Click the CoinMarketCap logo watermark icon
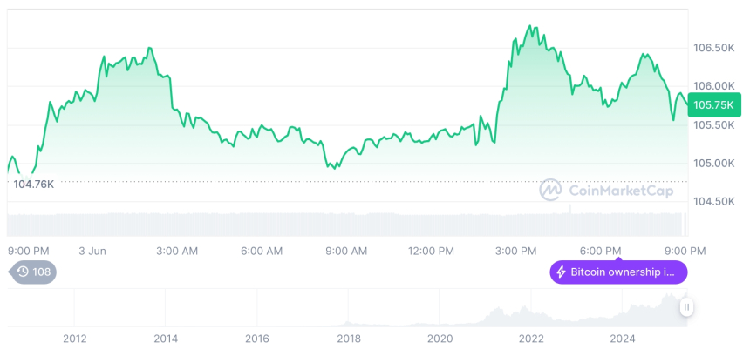Viewport: 750px width, 349px height. coord(550,189)
